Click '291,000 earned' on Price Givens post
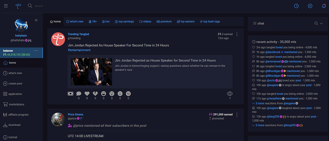Screen dimensions: 329x141 [x=223, y=115]
